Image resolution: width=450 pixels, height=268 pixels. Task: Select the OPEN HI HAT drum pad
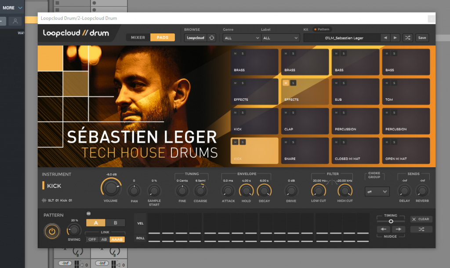(x=406, y=151)
